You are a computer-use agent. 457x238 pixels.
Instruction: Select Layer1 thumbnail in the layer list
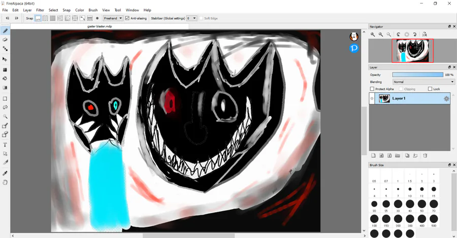[384, 98]
